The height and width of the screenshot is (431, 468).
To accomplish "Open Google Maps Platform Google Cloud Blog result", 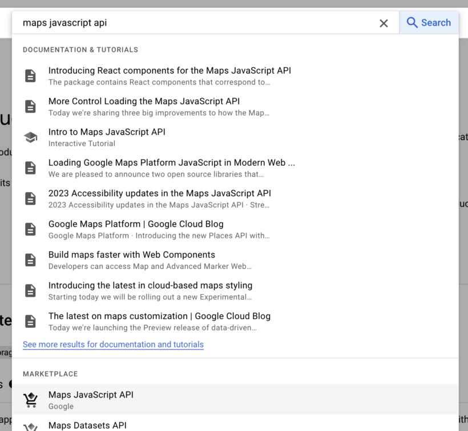I will (136, 224).
